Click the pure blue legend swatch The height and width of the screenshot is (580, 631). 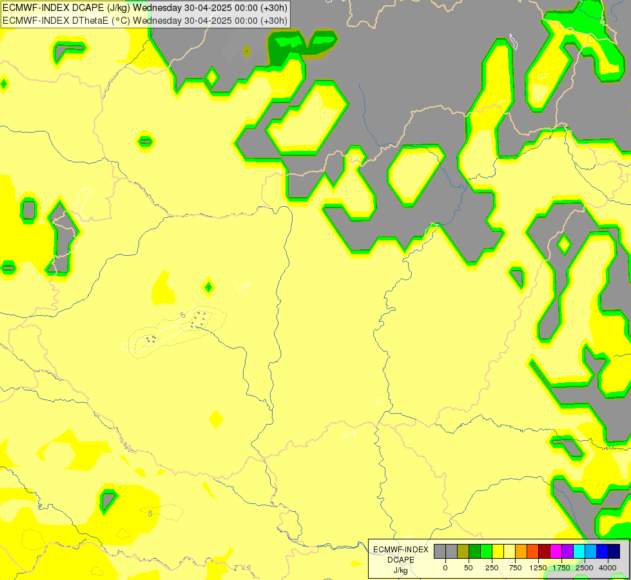click(603, 552)
